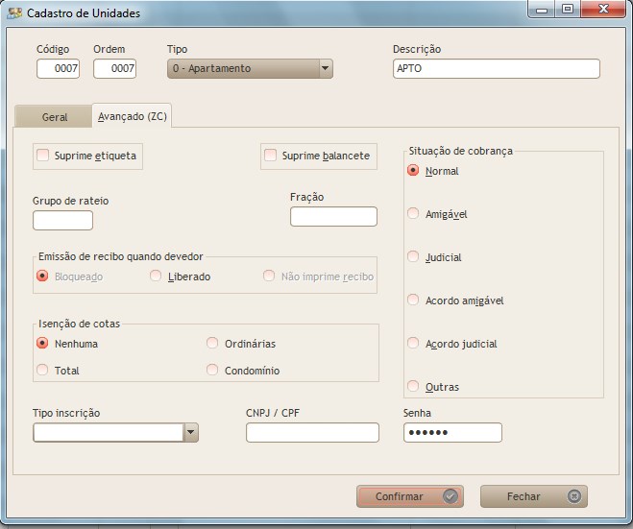
Task: Enable the Suprime balancete checkbox
Action: 270,155
